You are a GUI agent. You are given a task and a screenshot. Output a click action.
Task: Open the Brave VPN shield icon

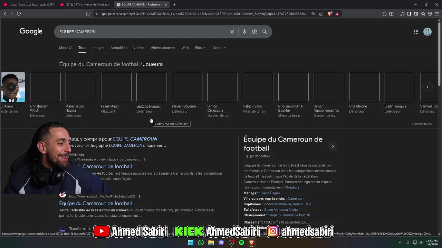pyautogui.click(x=430, y=14)
